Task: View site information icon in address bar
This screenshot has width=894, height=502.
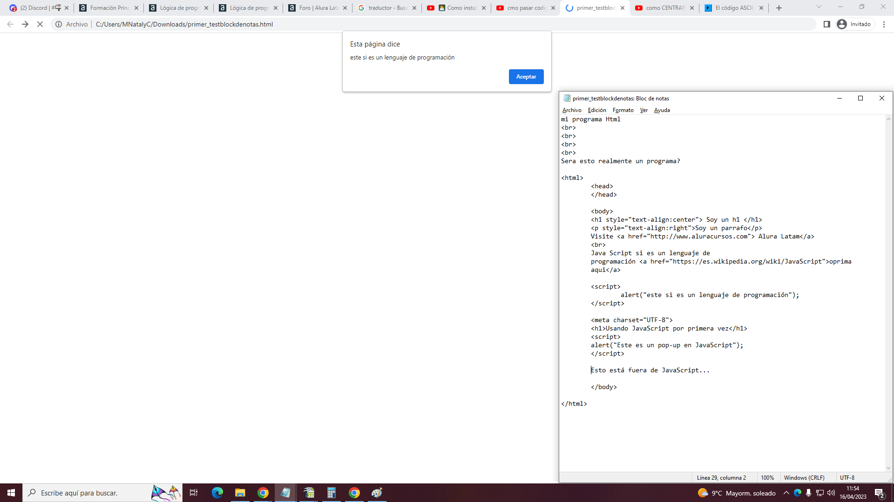Action: (59, 24)
